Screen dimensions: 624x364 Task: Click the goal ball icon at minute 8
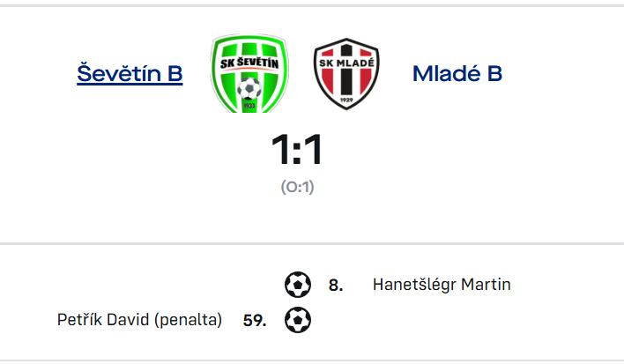tap(298, 285)
